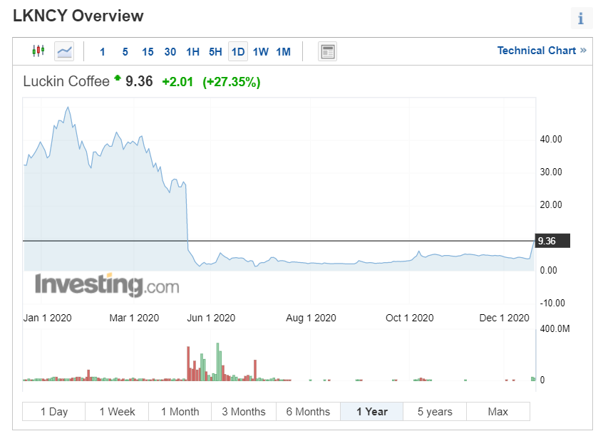Click the Aug 1 2020 axis label

tap(311, 318)
